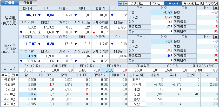Open gear settings in 3년선물 investor table

click(x=216, y=8)
